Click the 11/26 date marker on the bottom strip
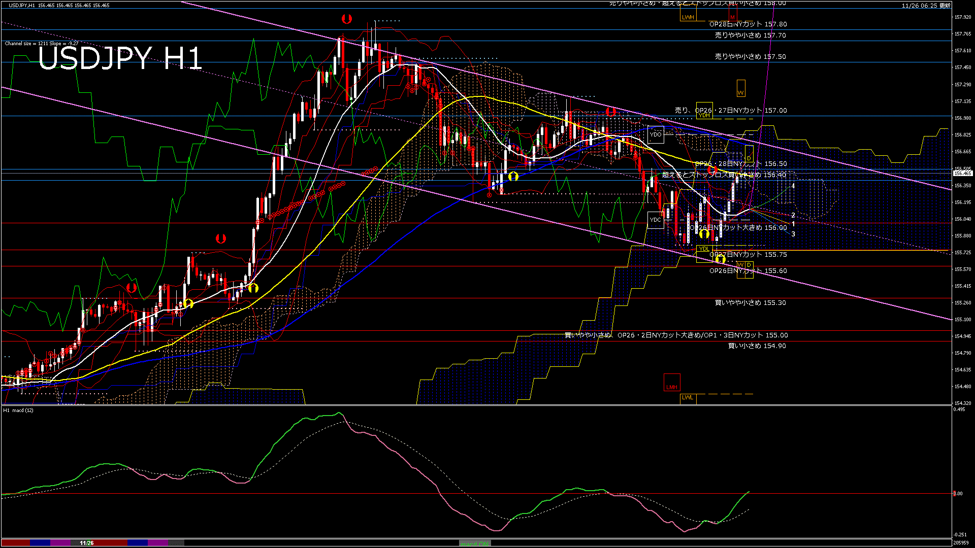The height and width of the screenshot is (548, 975). [87, 544]
